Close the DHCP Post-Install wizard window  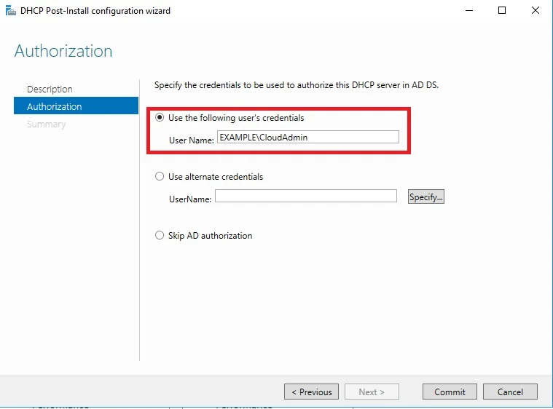pos(536,11)
